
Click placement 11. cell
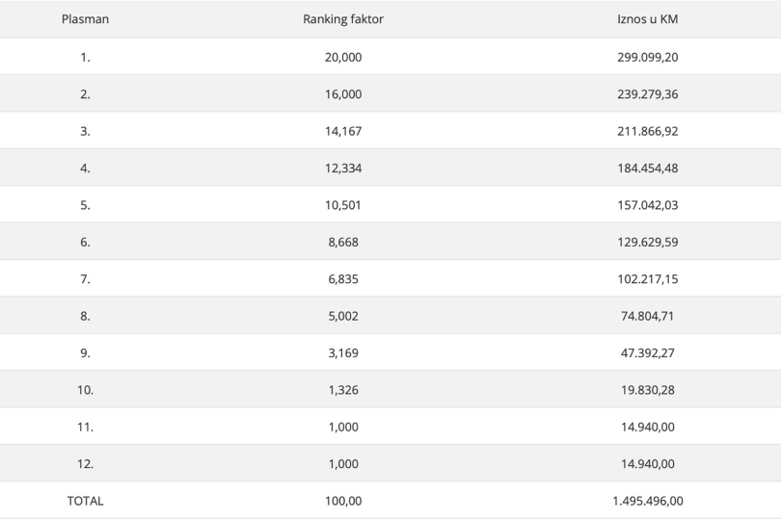tap(85, 427)
